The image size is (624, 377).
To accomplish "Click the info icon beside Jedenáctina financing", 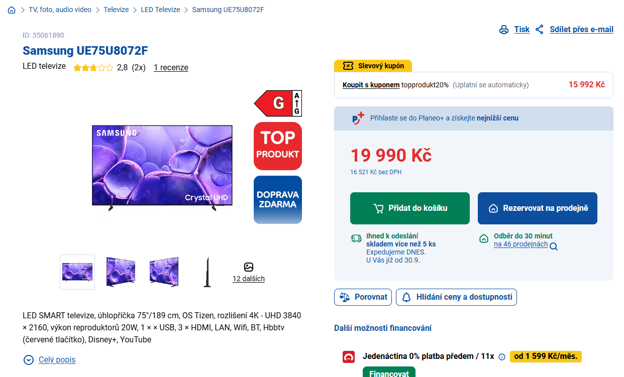I will coord(501,357).
